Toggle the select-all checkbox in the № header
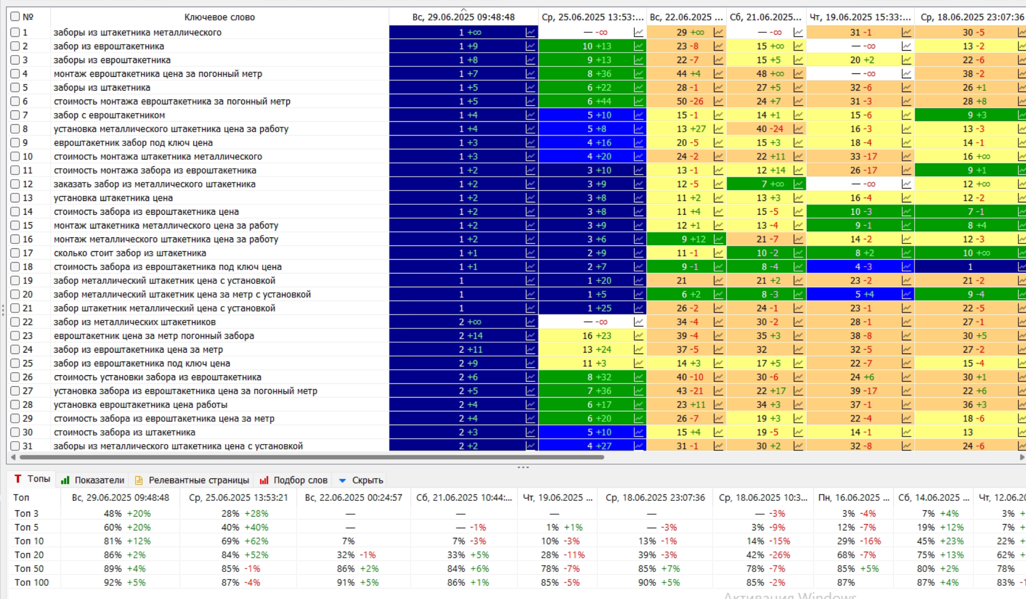Image resolution: width=1026 pixels, height=599 pixels. (x=15, y=17)
